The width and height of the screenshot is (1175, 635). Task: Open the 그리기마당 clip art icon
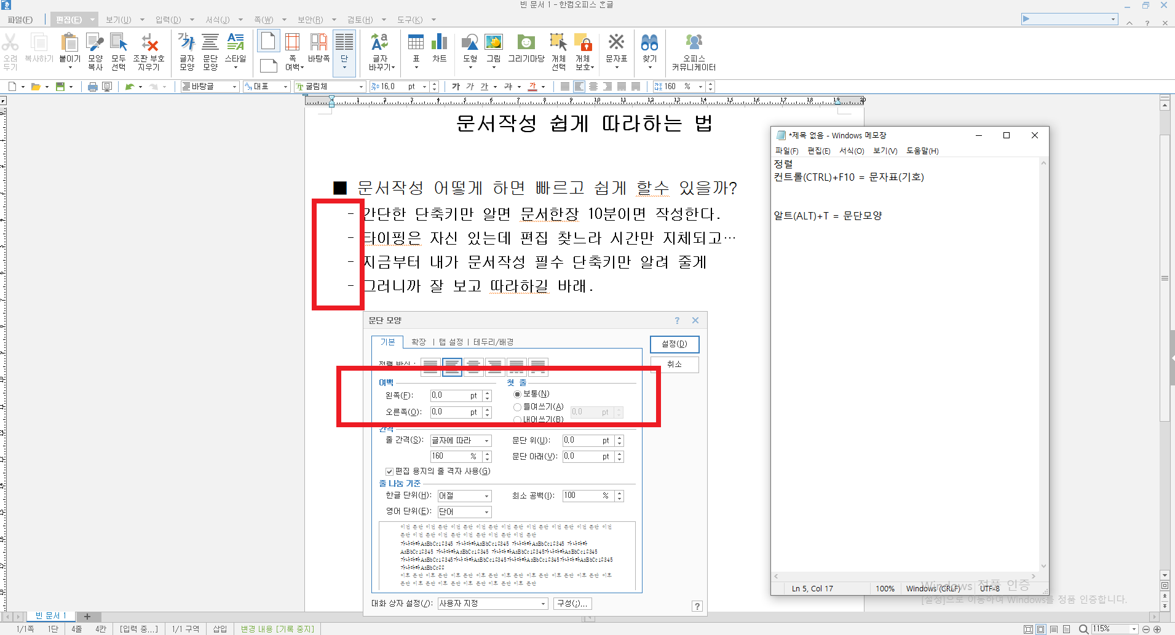coord(526,43)
